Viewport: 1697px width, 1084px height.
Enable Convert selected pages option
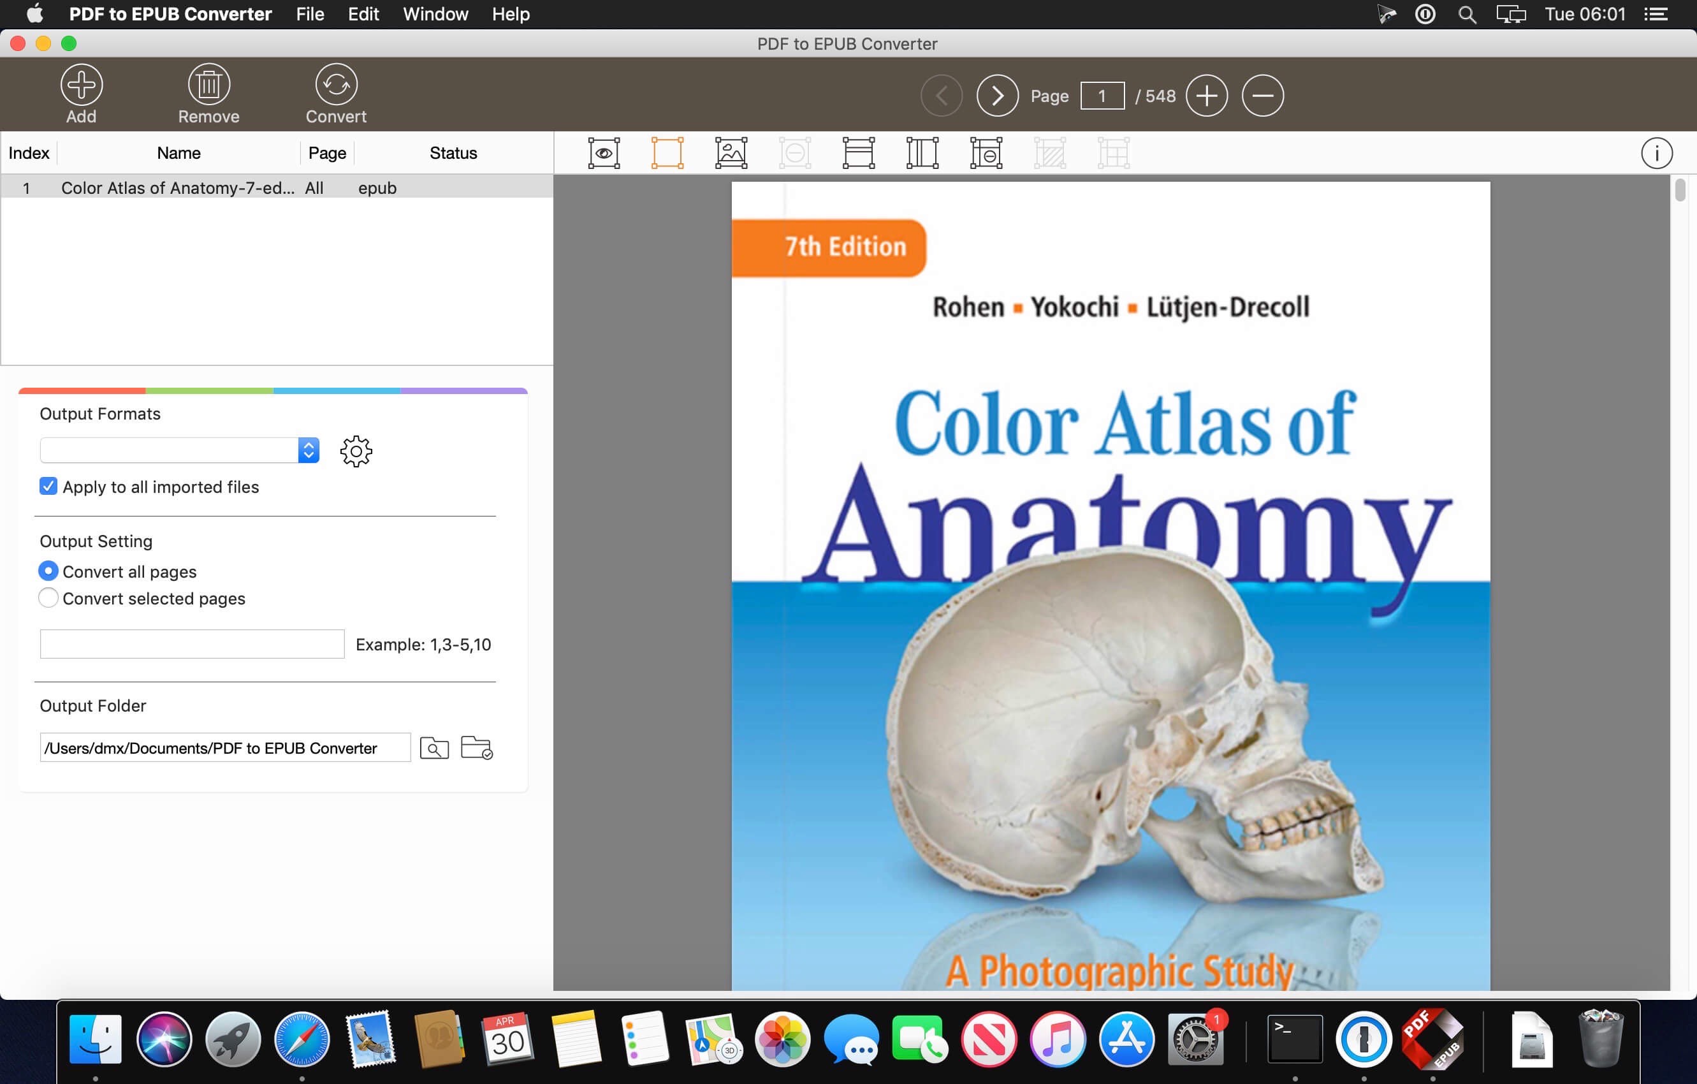[48, 599]
